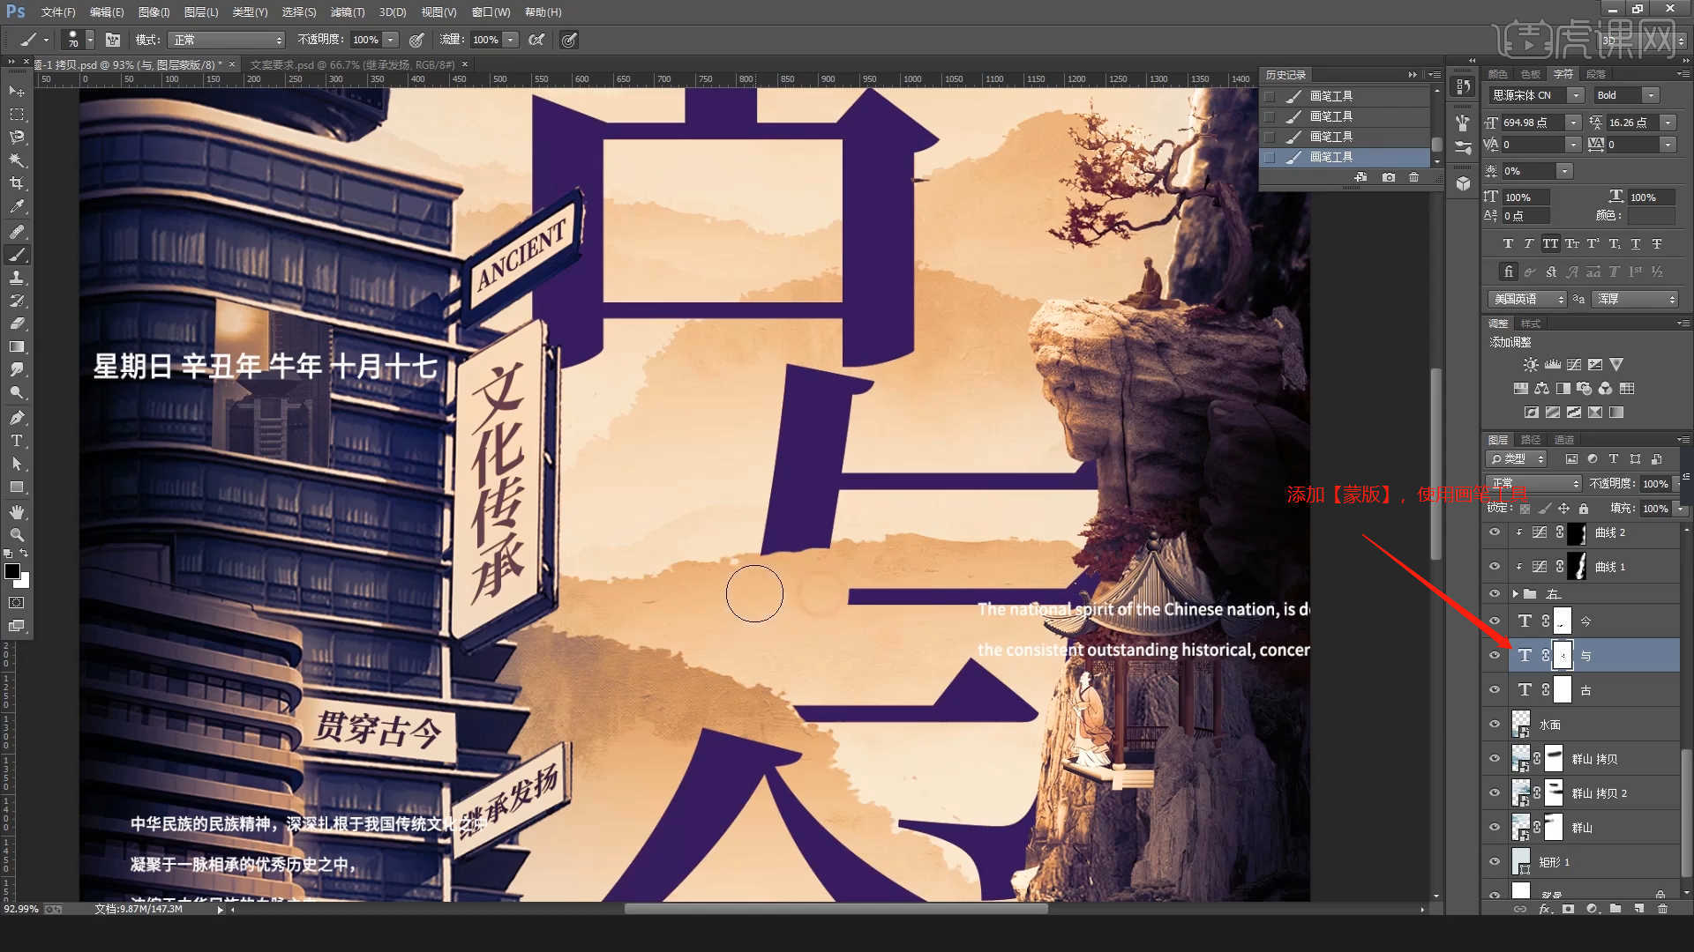
Task: Hide the 矩形 1 layer
Action: (x=1495, y=862)
